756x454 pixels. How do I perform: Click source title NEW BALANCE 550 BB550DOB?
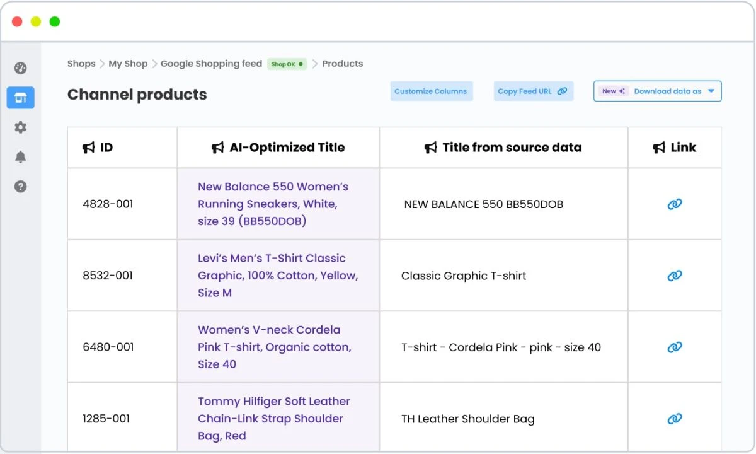484,204
